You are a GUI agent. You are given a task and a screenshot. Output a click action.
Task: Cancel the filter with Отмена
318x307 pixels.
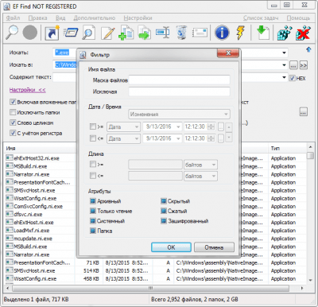click(214, 247)
